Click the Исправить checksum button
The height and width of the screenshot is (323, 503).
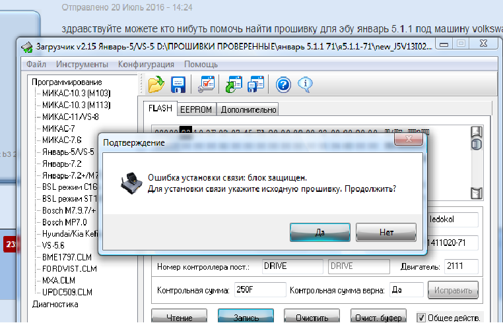[453, 290]
